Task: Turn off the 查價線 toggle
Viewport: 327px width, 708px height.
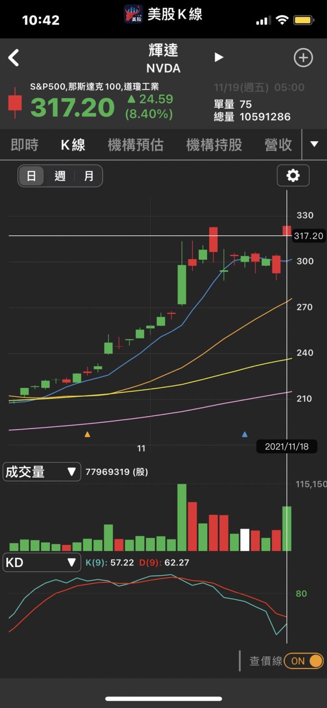Action: (304, 661)
